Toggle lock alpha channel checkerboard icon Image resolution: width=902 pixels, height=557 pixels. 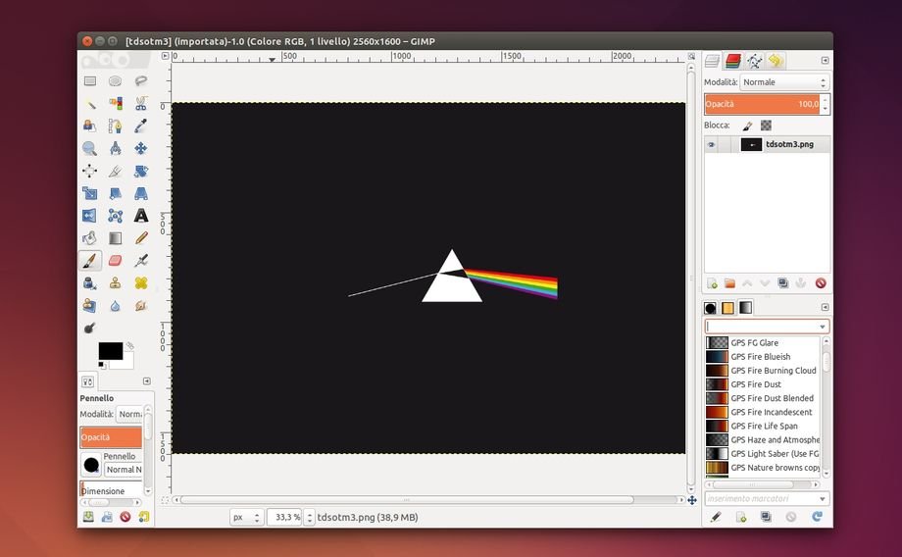click(x=766, y=126)
